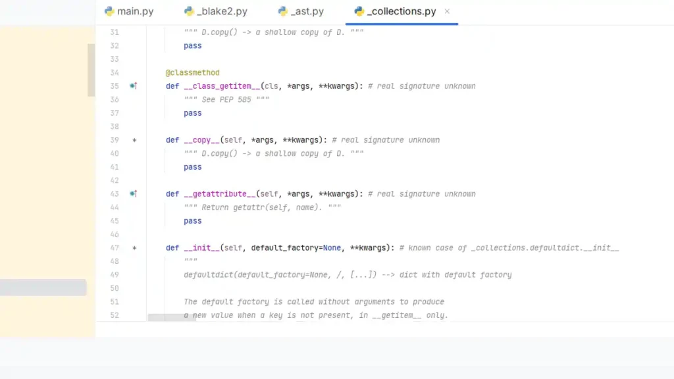Click the override gutter icon on line 43
The height and width of the screenshot is (379, 674).
click(x=134, y=194)
